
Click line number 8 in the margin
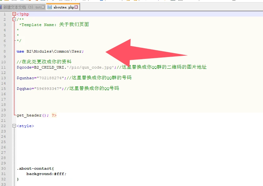(5, 51)
